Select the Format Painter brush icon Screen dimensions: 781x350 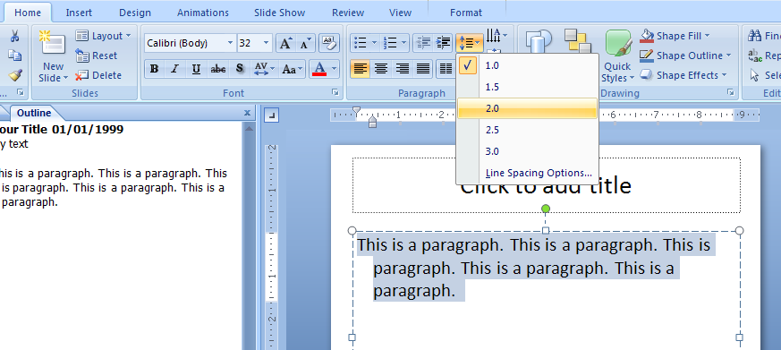point(15,75)
